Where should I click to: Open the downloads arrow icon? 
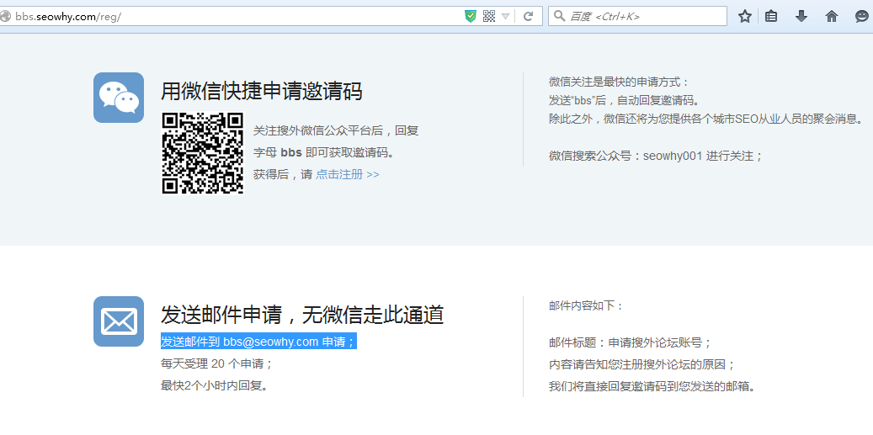pos(801,16)
